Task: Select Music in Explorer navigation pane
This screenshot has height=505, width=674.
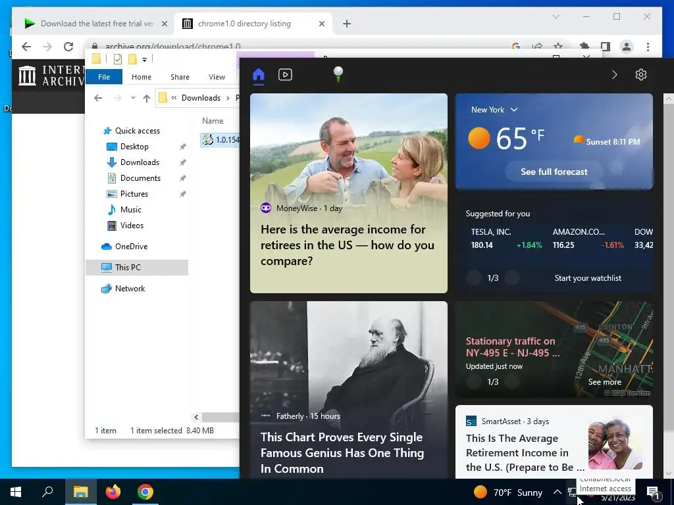Action: [131, 210]
